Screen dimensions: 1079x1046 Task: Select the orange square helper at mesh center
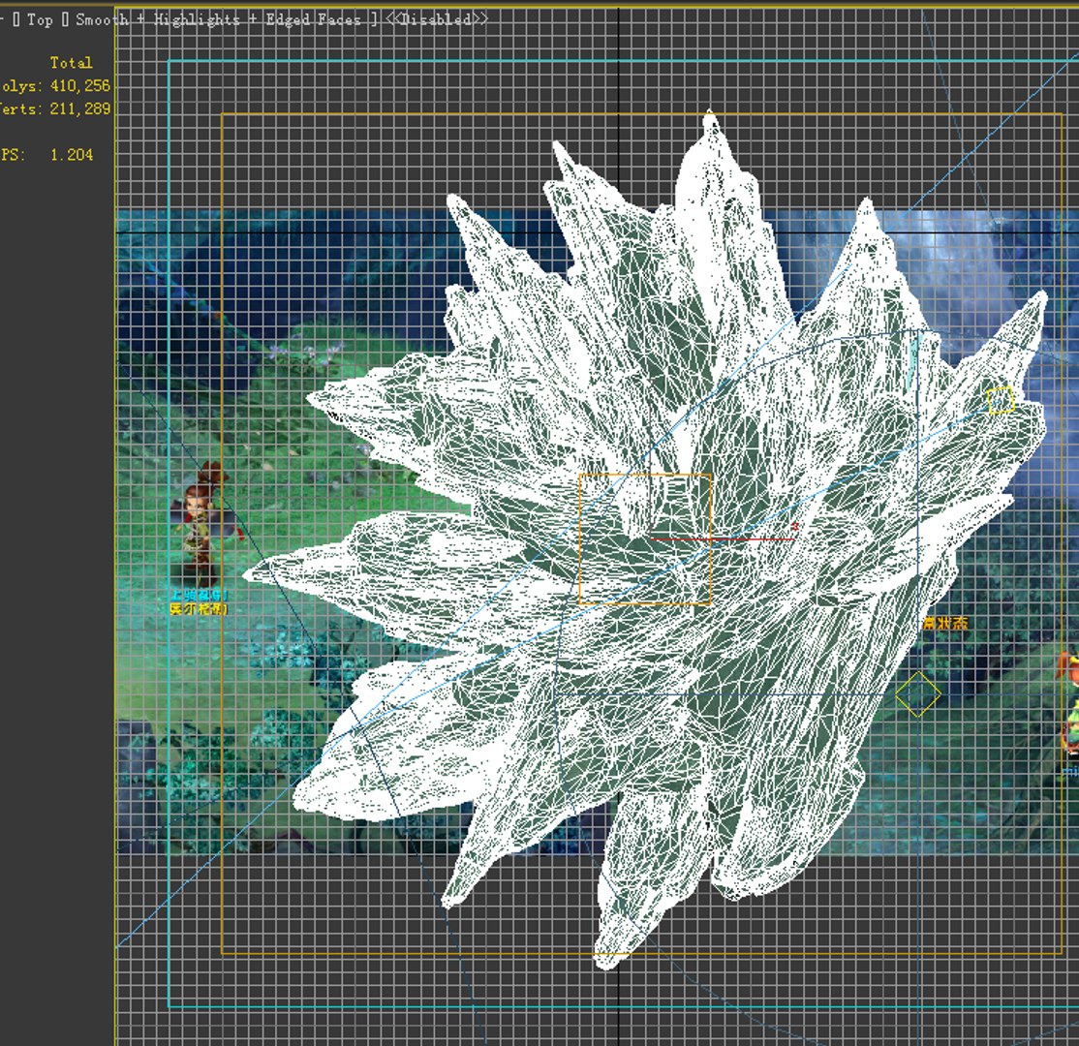click(x=645, y=539)
